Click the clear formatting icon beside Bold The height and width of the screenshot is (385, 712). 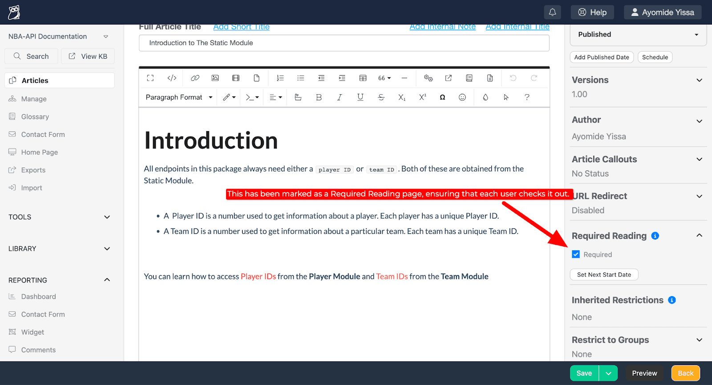pyautogui.click(x=298, y=97)
